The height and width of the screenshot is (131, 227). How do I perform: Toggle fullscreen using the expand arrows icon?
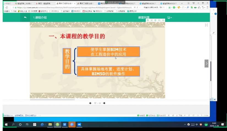click(206, 25)
